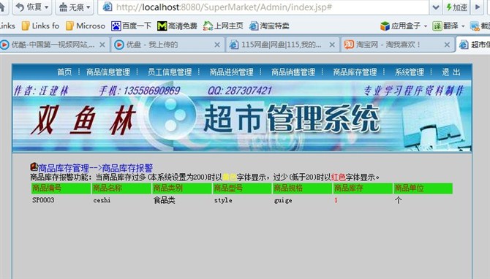Click the go arrow next to 加速
490x279 pixels.
477,7
